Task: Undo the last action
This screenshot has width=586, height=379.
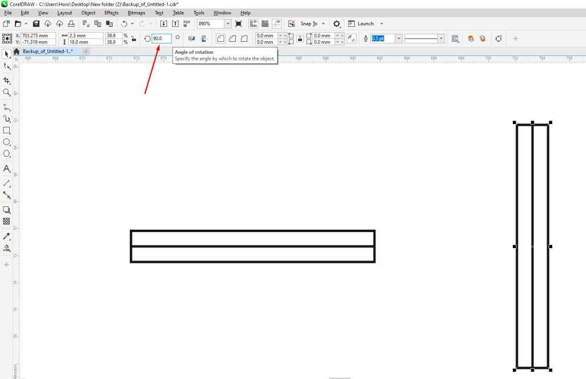Action: pyautogui.click(x=123, y=23)
